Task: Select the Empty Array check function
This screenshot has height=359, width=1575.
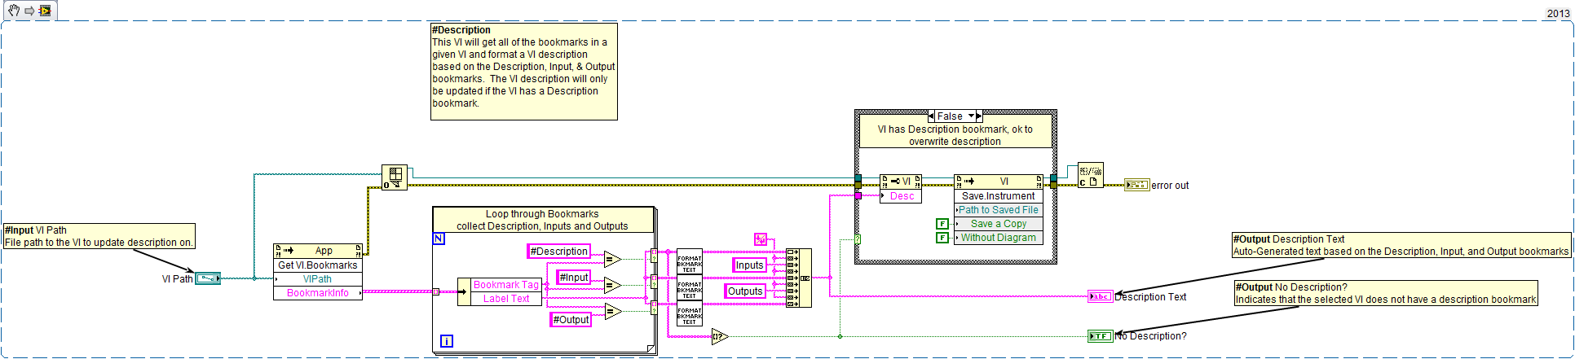Action: (x=719, y=336)
